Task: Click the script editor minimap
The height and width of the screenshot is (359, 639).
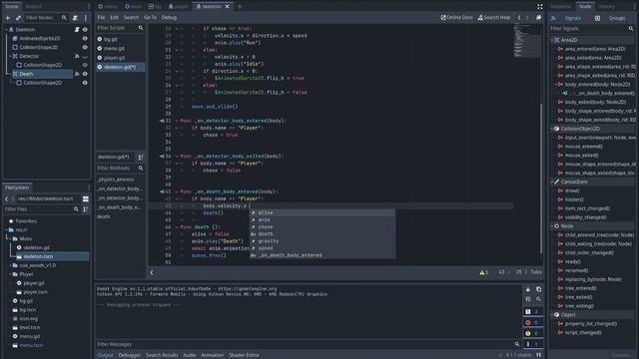Action: (527, 41)
